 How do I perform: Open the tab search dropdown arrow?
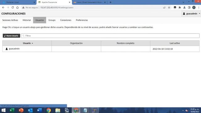(x=183, y=2)
